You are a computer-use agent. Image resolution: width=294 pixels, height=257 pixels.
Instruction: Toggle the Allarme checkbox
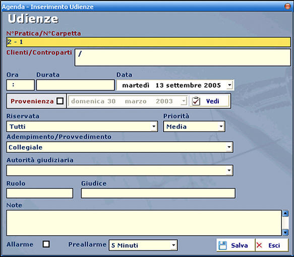point(46,244)
